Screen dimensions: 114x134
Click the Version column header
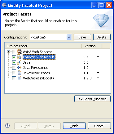92,46
